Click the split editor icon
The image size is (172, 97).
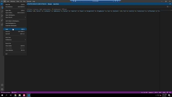167,6
